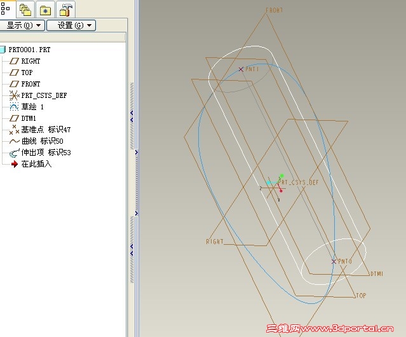Viewport: 406px width, 337px height.
Task: Click PRT_CSYS_DEF label in viewport
Action: [299, 182]
